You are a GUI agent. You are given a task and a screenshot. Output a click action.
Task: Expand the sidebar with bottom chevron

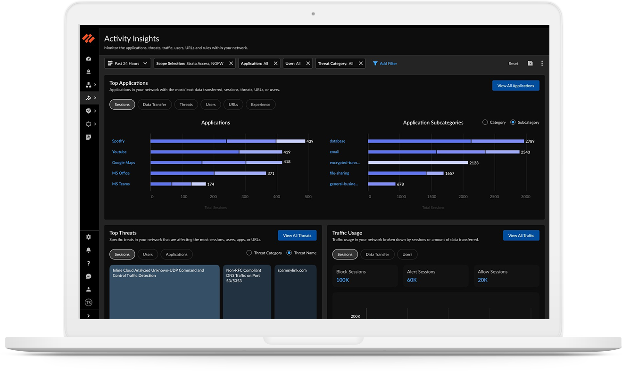pyautogui.click(x=89, y=315)
